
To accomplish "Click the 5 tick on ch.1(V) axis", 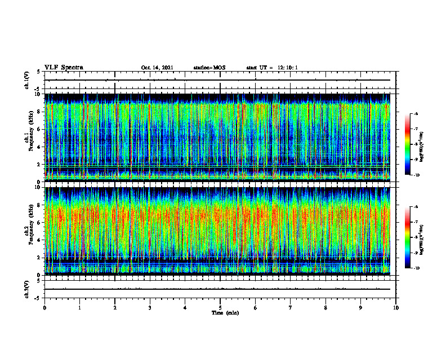I will (x=39, y=72).
